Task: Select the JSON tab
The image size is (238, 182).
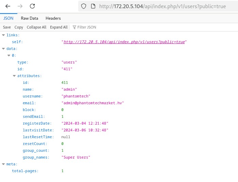Action: (8, 18)
